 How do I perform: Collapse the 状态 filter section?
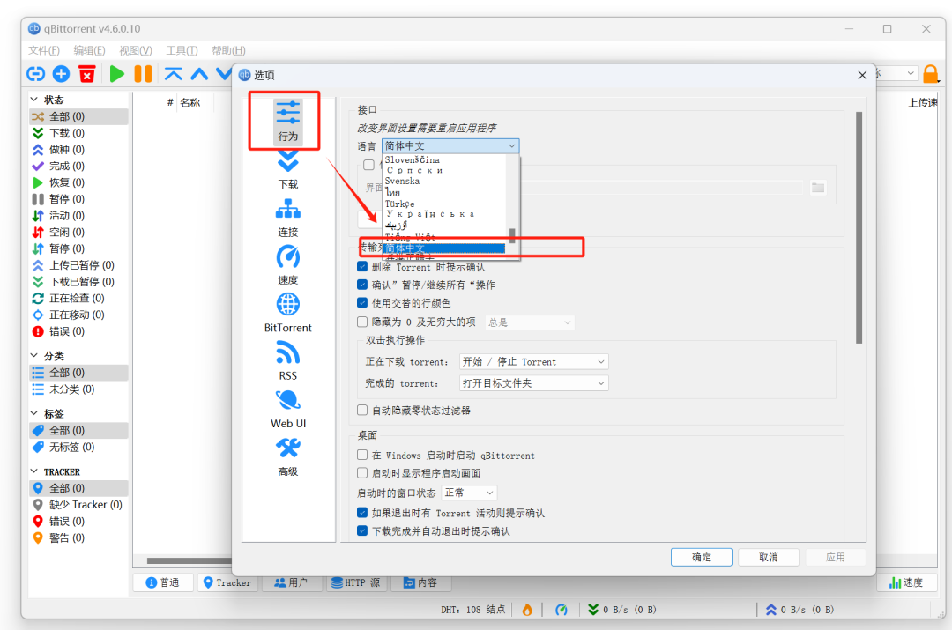34,99
